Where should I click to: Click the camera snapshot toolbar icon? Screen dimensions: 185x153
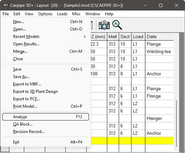pos(104,25)
